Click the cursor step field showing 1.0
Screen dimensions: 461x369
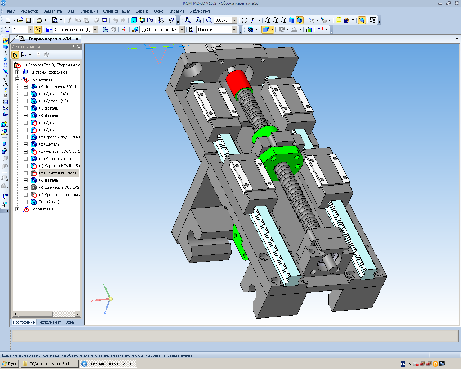click(20, 30)
